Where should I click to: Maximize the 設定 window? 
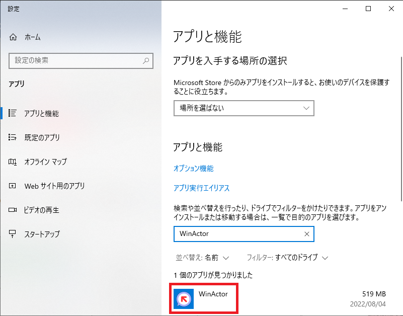[x=368, y=9]
